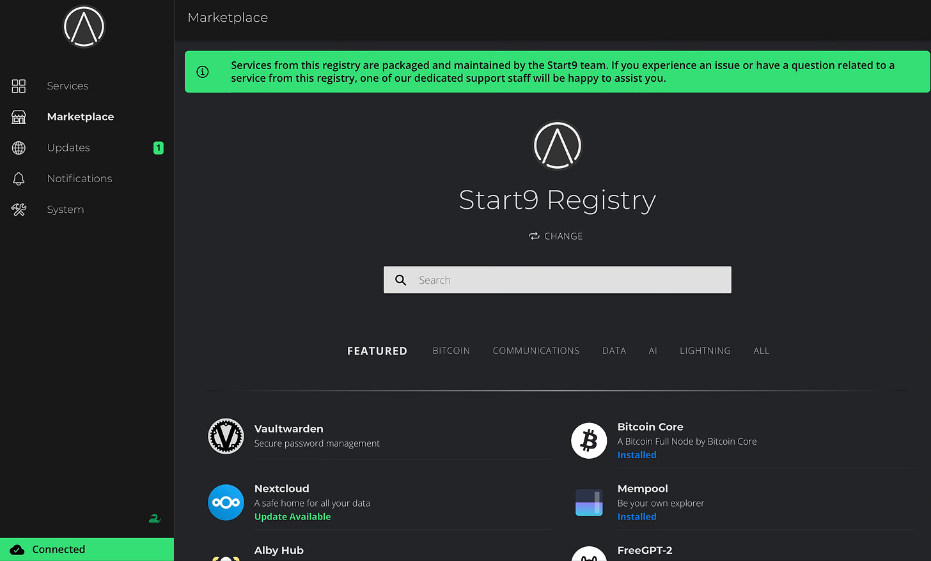This screenshot has height=561, width=931.
Task: Select the FEATURED category tab
Action: (377, 351)
